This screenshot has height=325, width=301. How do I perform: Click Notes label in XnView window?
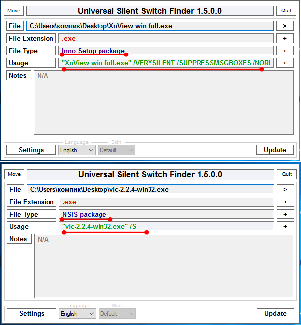[x=19, y=75]
